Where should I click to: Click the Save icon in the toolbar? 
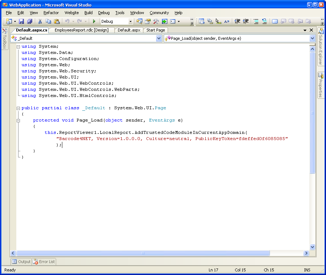(21, 22)
